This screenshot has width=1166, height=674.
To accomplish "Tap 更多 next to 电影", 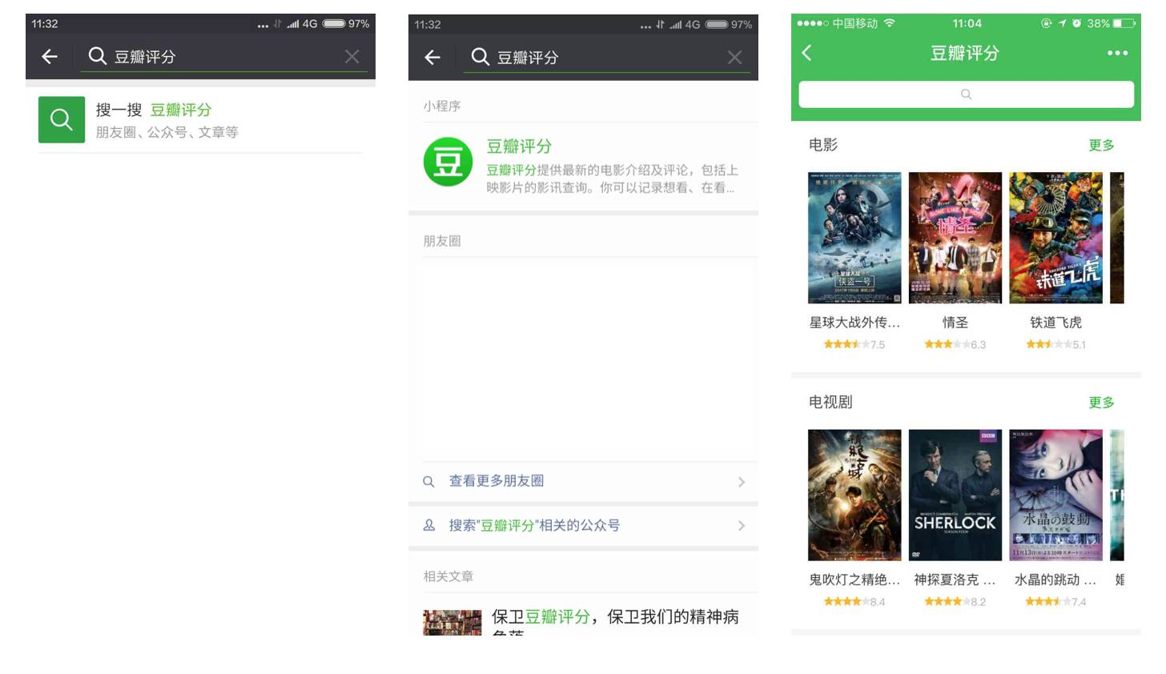I will [x=1101, y=145].
